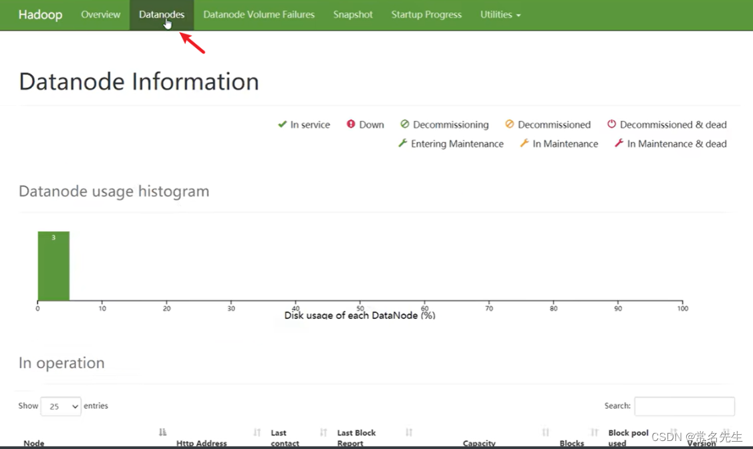Go to the Snapshot tab
Image resolution: width=753 pixels, height=449 pixels.
coord(353,15)
